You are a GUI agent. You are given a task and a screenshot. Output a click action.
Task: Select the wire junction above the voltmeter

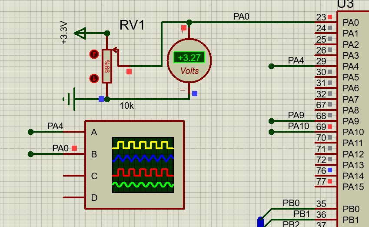189,23
